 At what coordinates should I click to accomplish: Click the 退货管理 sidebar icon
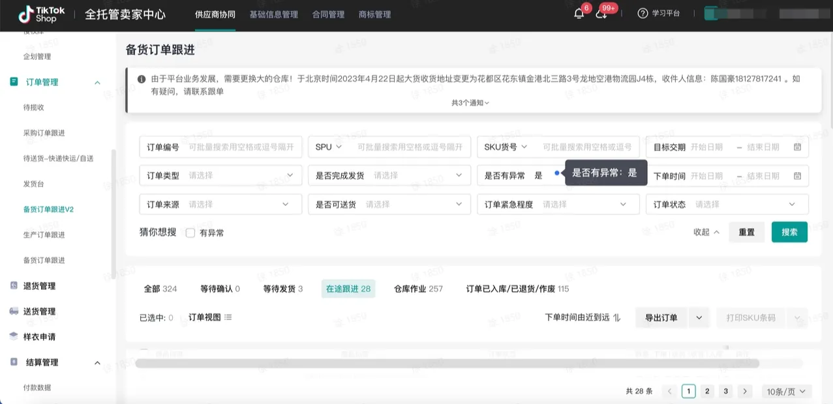tap(14, 285)
